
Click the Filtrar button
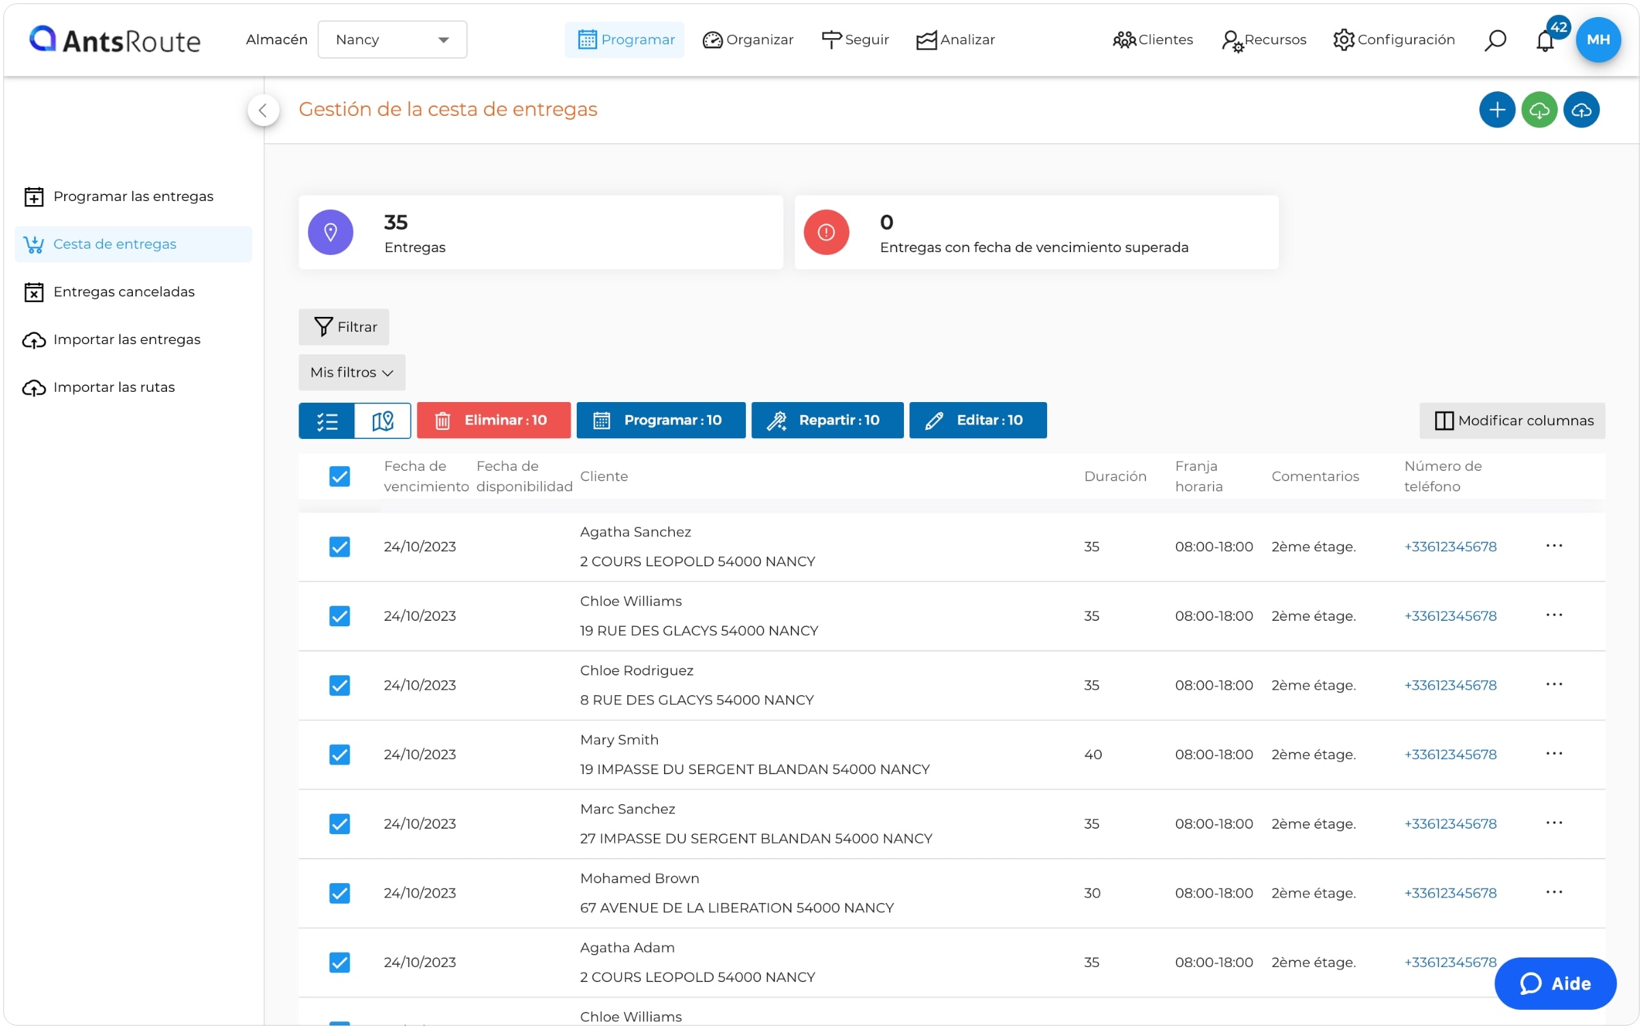[344, 327]
